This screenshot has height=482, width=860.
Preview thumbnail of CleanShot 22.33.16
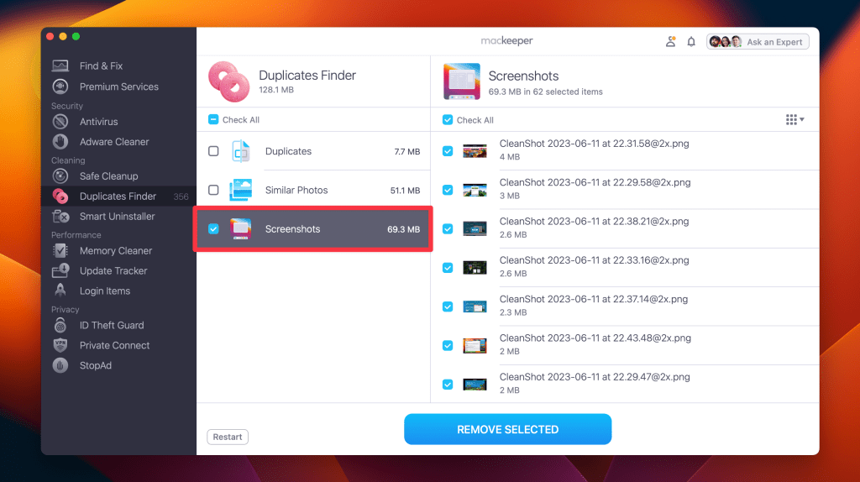click(x=475, y=268)
